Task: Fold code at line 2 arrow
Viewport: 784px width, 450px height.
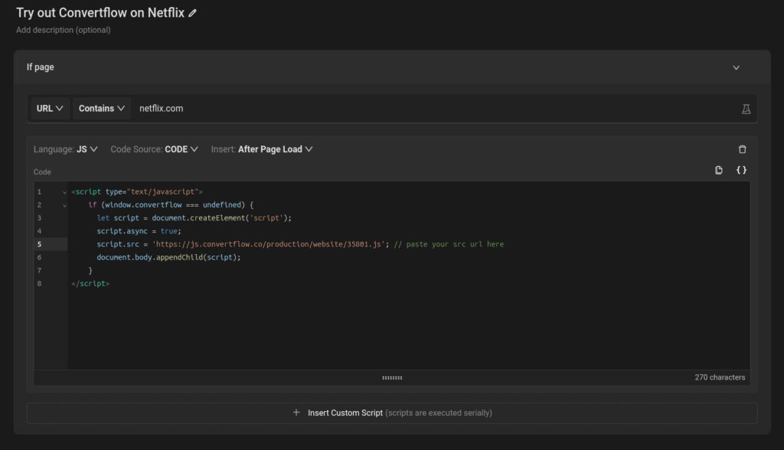Action: click(64, 206)
